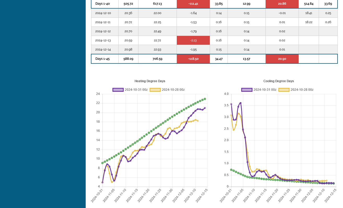Image resolution: width=343 pixels, height=208 pixels.
Task: Click the 13.57 value in Days 1-45 row
Action: 247,59
